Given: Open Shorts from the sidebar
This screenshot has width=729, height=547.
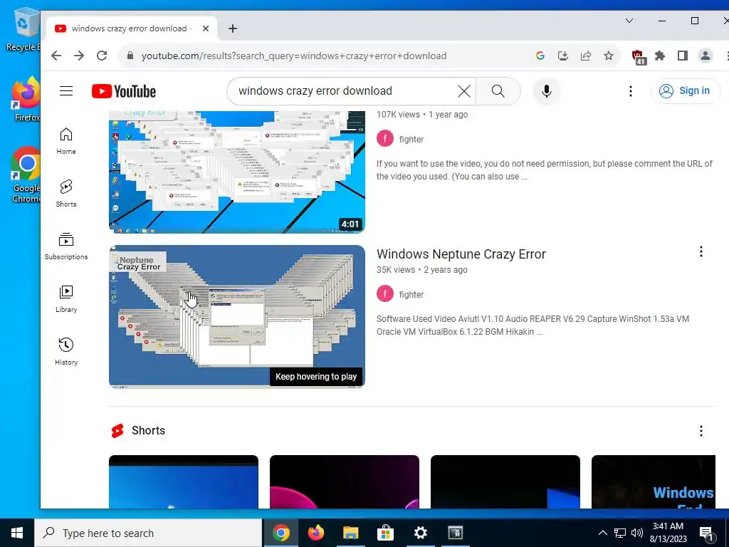Looking at the screenshot, I should click(x=66, y=194).
